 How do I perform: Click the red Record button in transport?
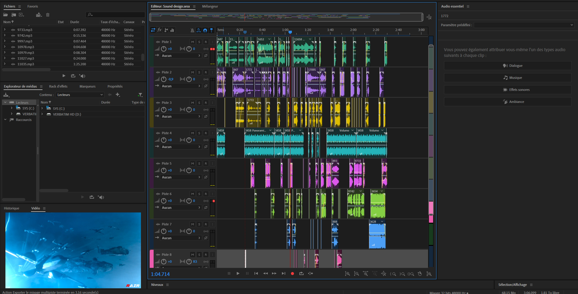click(292, 274)
